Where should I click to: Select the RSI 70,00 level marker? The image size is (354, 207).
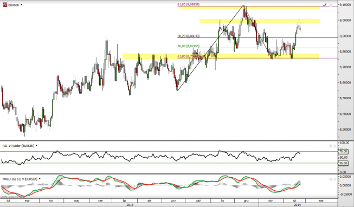pyautogui.click(x=343, y=152)
